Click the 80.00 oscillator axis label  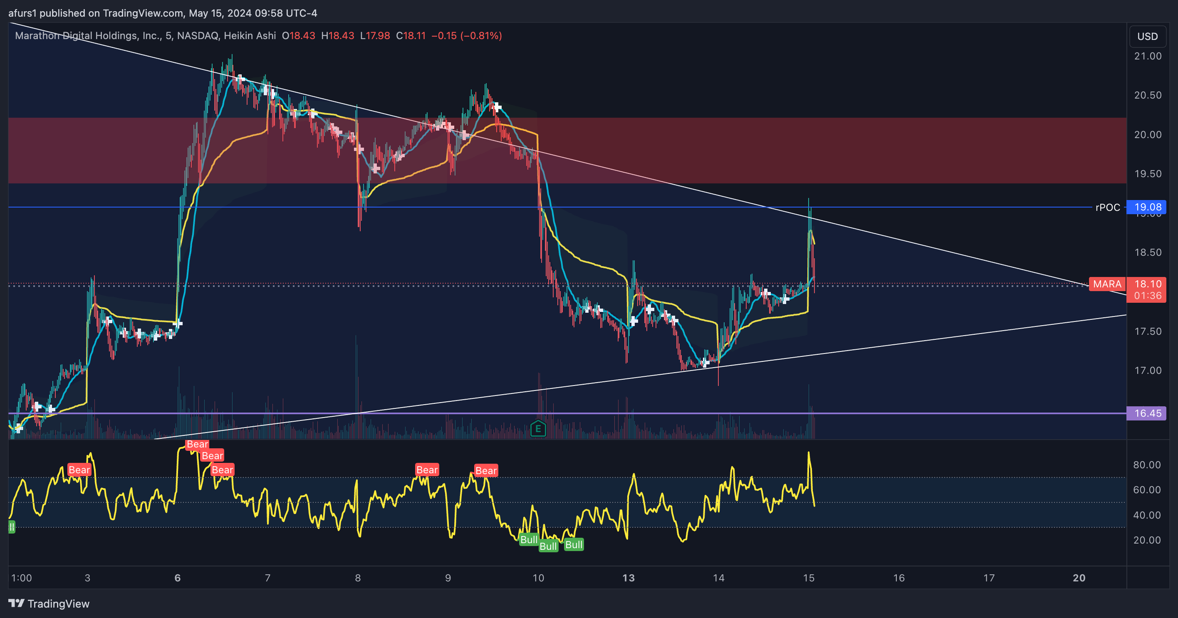click(x=1147, y=465)
